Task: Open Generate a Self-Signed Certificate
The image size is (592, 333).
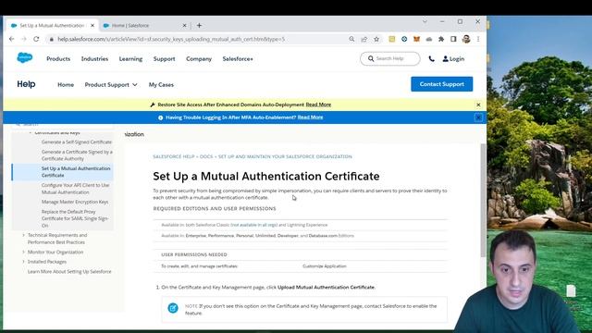Action: point(77,142)
